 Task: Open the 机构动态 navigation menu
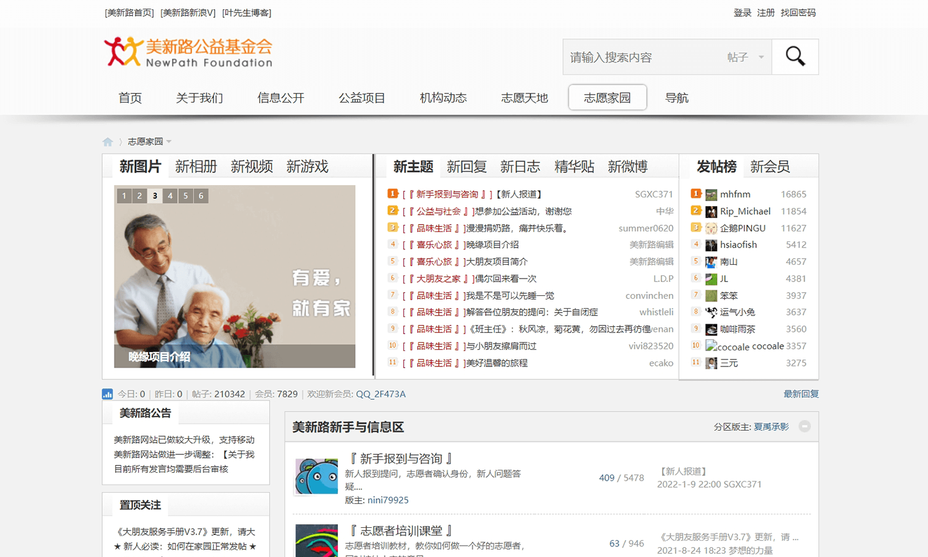(x=443, y=98)
